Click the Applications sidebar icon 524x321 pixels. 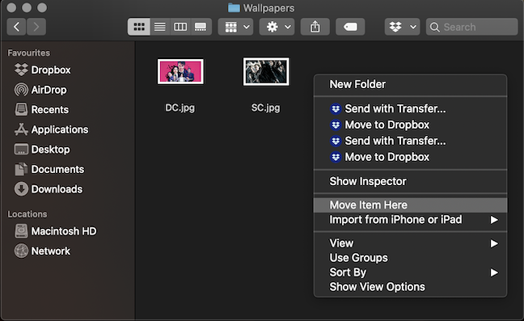pyautogui.click(x=21, y=129)
